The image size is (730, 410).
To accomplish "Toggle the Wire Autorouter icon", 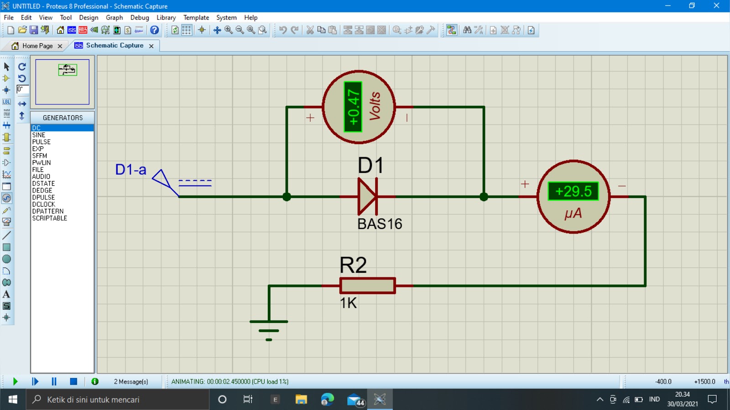I will click(452, 30).
